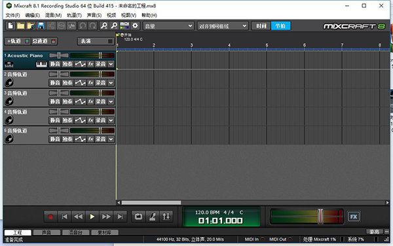Open the volume automation type dropdown

pyautogui.click(x=168, y=26)
